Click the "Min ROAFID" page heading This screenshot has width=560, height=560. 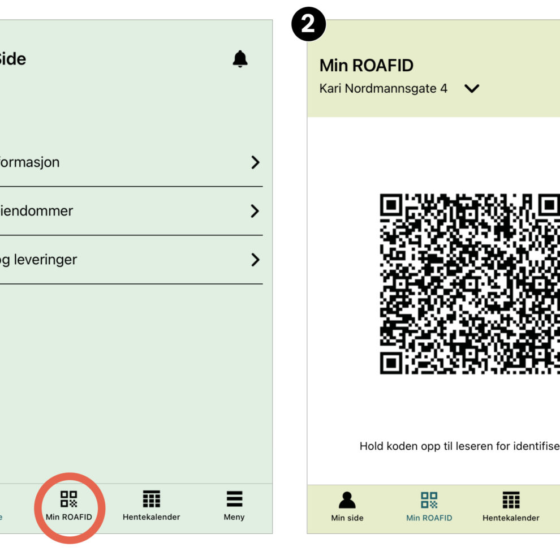pyautogui.click(x=367, y=66)
